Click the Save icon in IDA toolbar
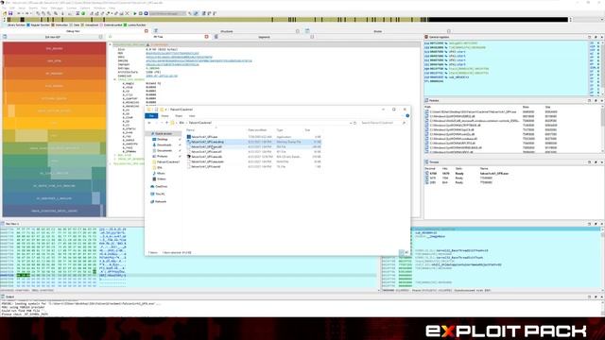This screenshot has width=605, height=340. point(10,13)
